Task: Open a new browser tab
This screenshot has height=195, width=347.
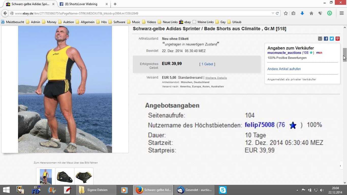Action: [115, 4]
